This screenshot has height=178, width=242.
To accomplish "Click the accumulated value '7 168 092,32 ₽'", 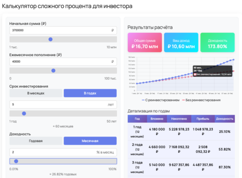I will click(x=179, y=149).
